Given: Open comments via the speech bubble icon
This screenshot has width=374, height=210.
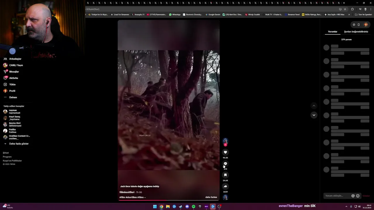Looking at the screenshot, I should click(x=225, y=164).
